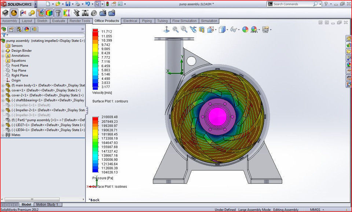Screen dimensions: 352x212
Task: Open the PropertyManager panel tab
Action: click(11, 29)
